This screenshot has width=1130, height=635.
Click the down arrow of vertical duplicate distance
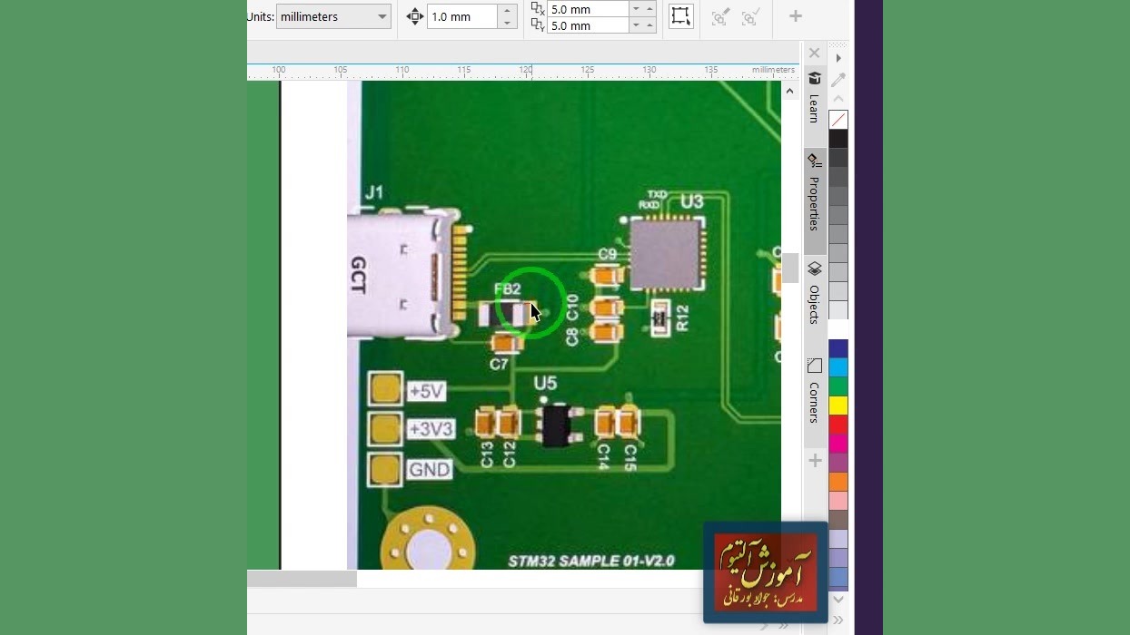(636, 25)
